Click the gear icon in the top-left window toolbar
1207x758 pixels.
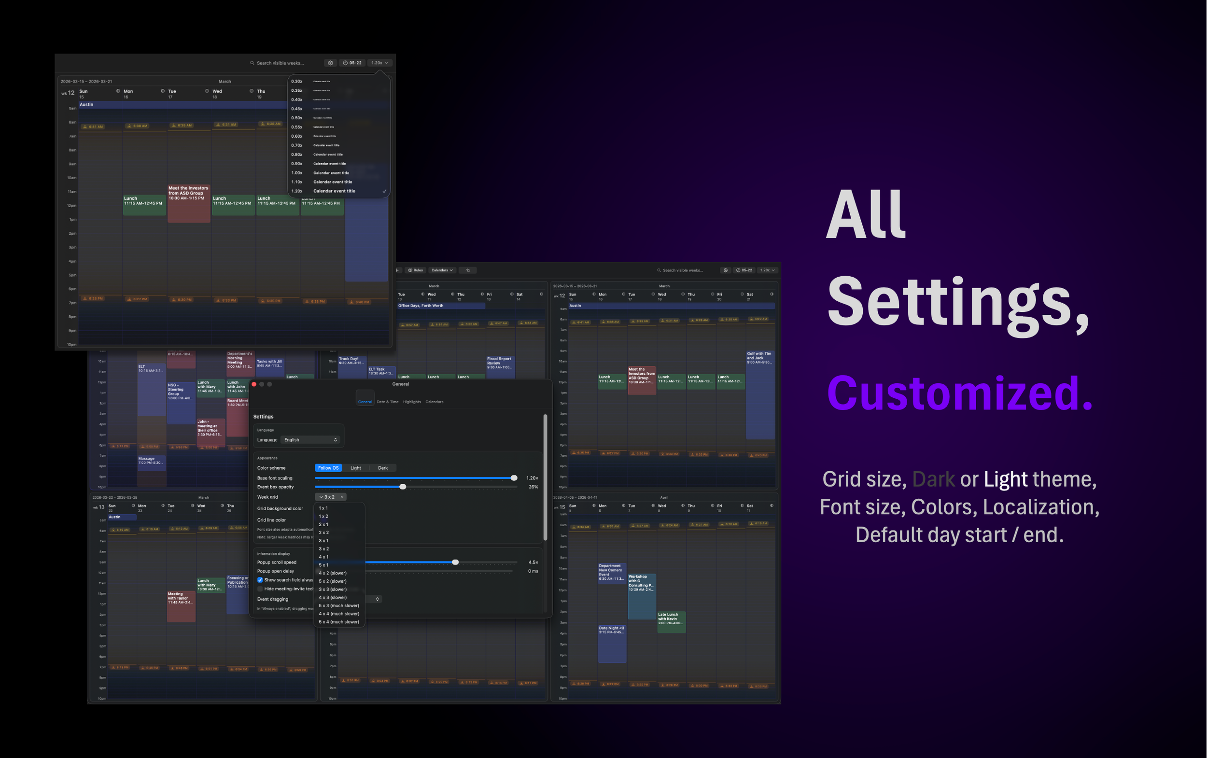click(x=330, y=63)
